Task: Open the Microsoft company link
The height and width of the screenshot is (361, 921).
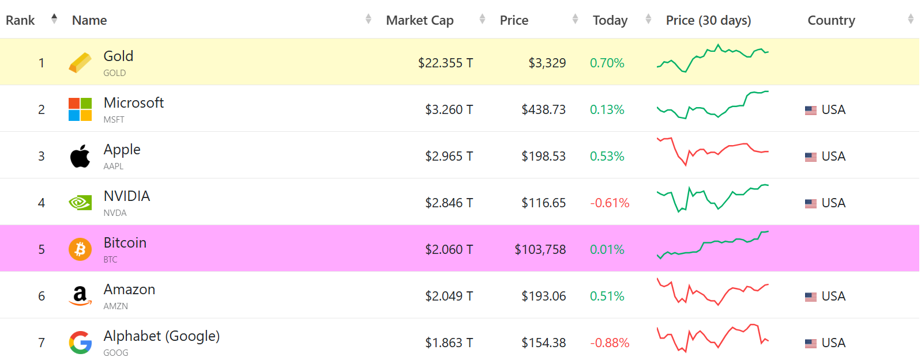Action: pyautogui.click(x=134, y=103)
